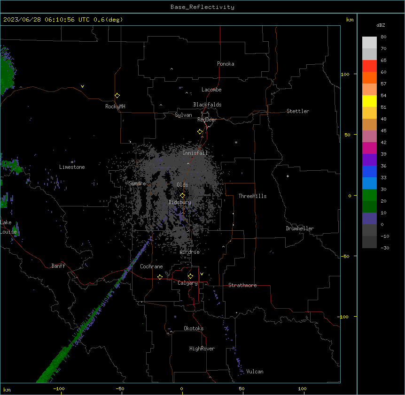Image resolution: width=405 pixels, height=395 pixels.
Task: Click the Limestone label
Action: tap(72, 167)
